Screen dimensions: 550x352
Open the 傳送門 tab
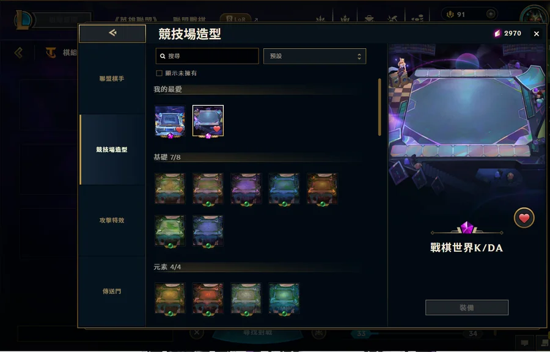(112, 291)
